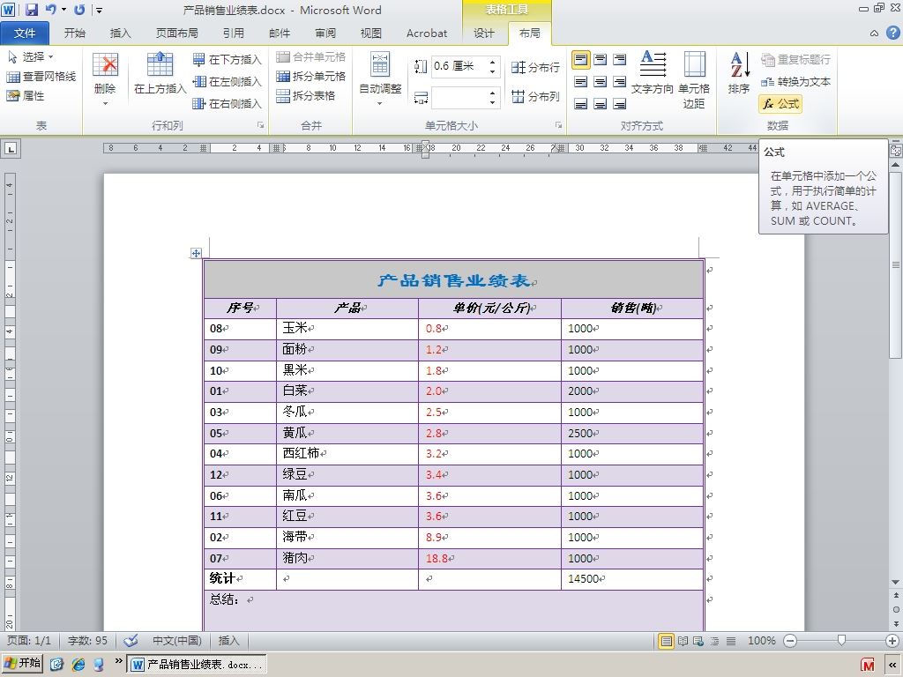Switch to Print Layout view icon
This screenshot has height=677, width=903.
[666, 641]
